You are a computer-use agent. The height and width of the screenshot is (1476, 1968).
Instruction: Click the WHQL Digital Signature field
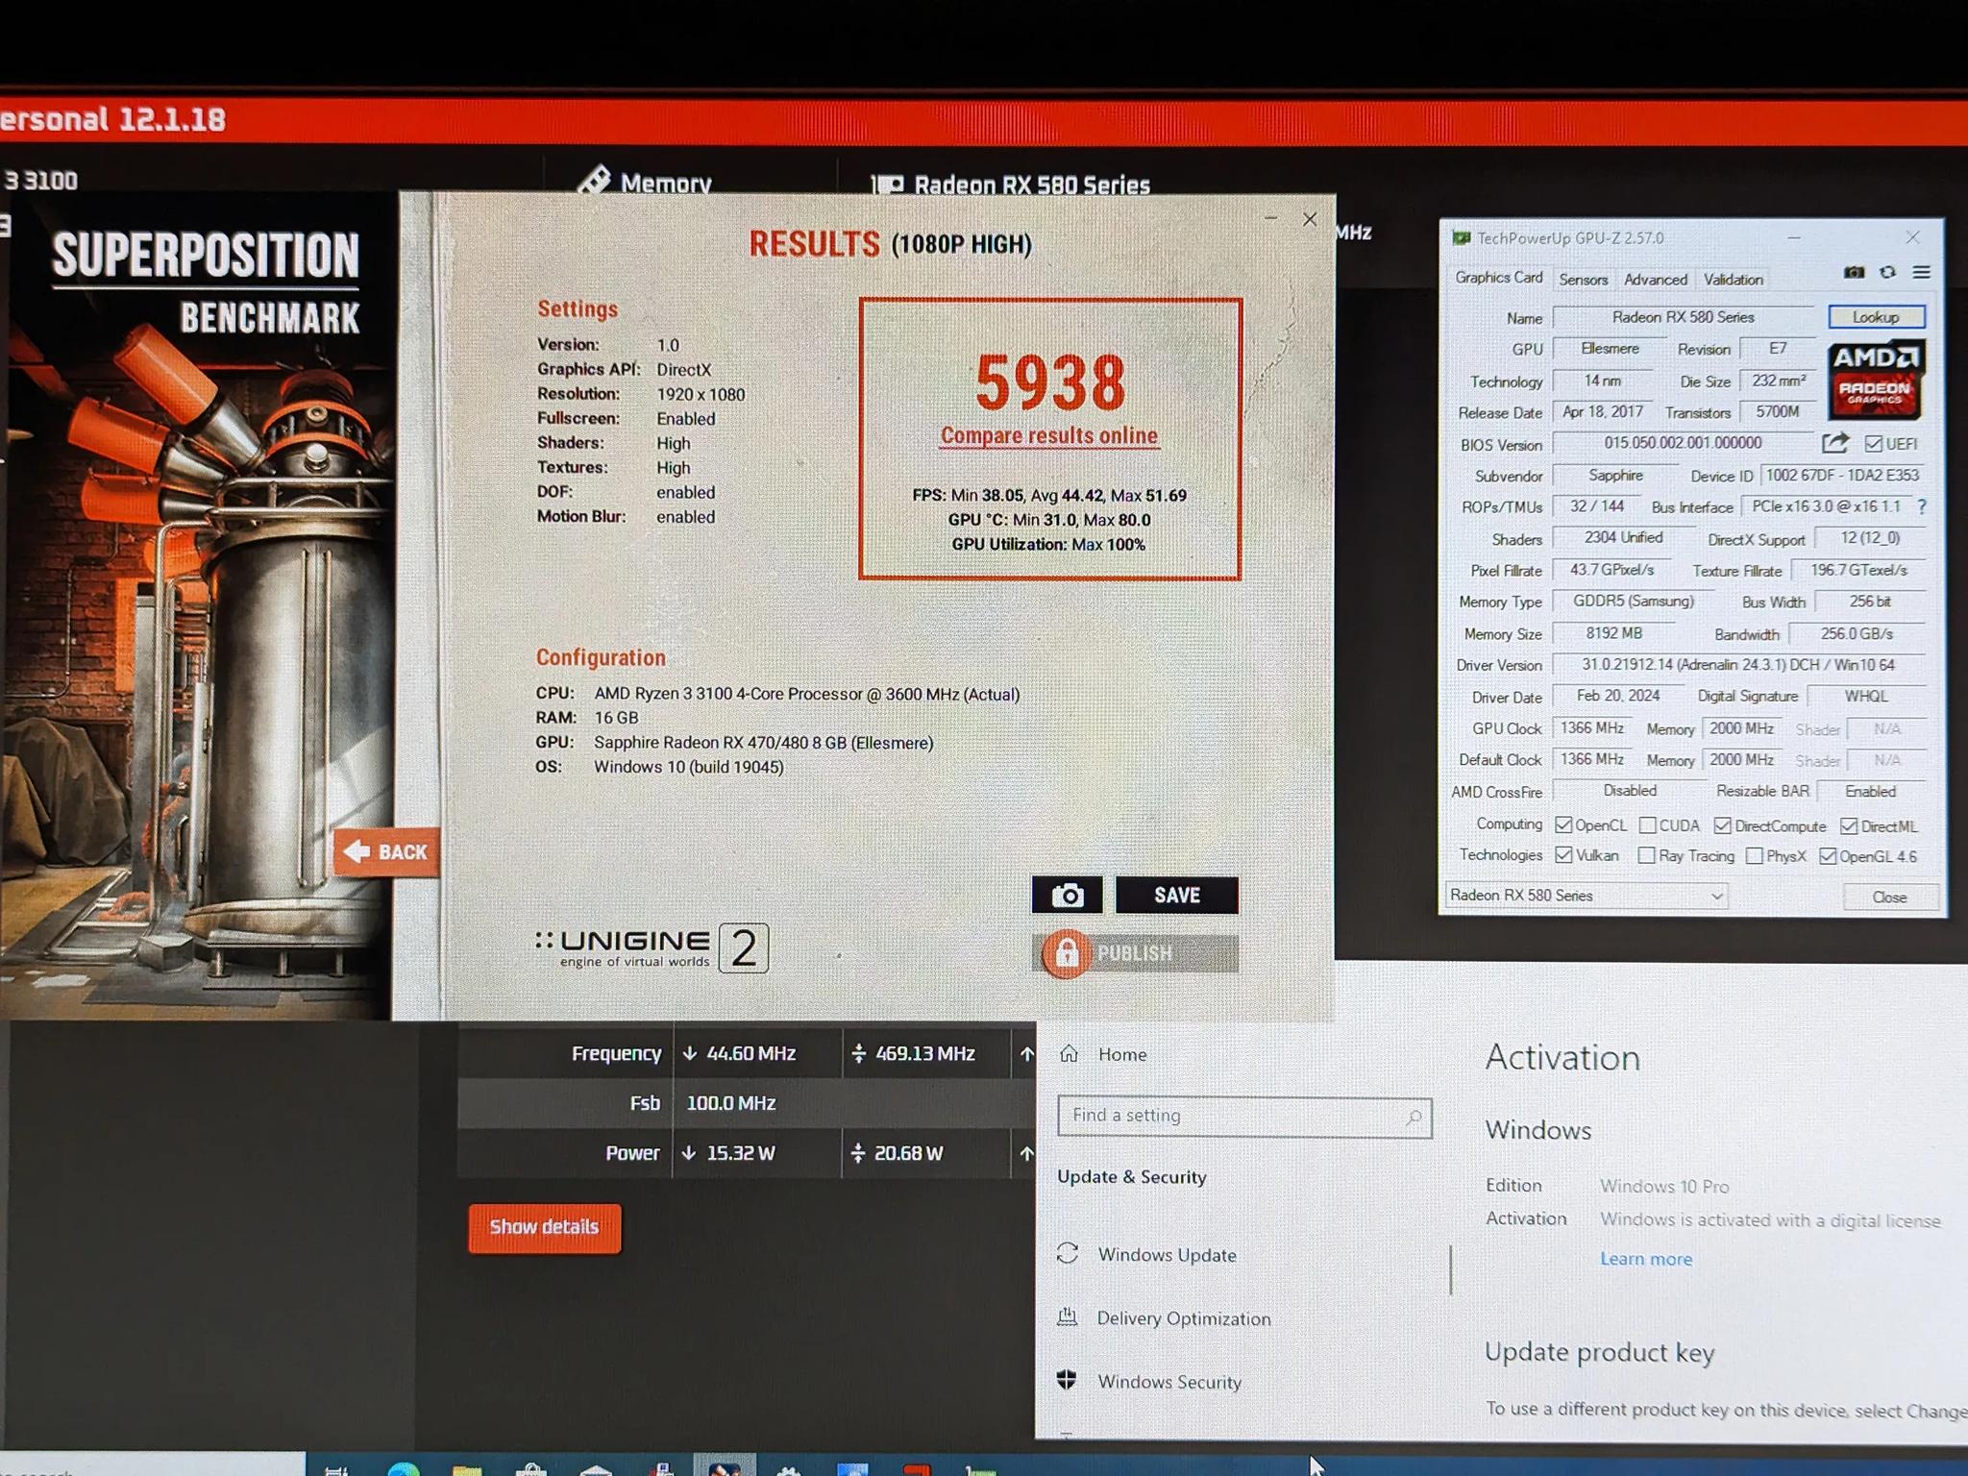coord(1865,696)
